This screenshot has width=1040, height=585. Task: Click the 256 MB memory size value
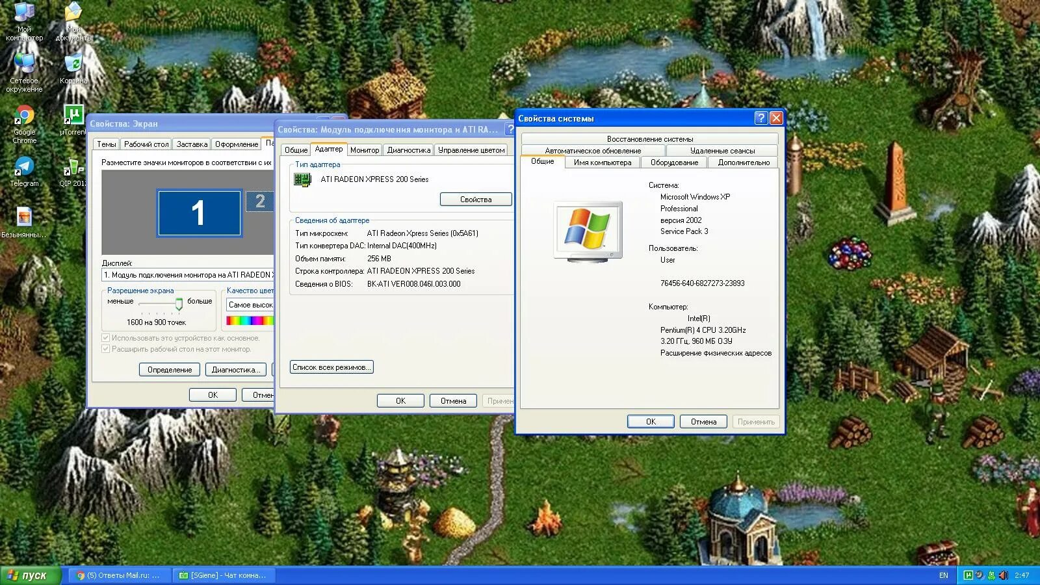pyautogui.click(x=379, y=259)
